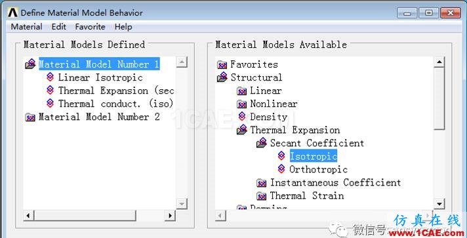Click the Density property diamond icon
Image resolution: width=467 pixels, height=238 pixels.
(242, 117)
